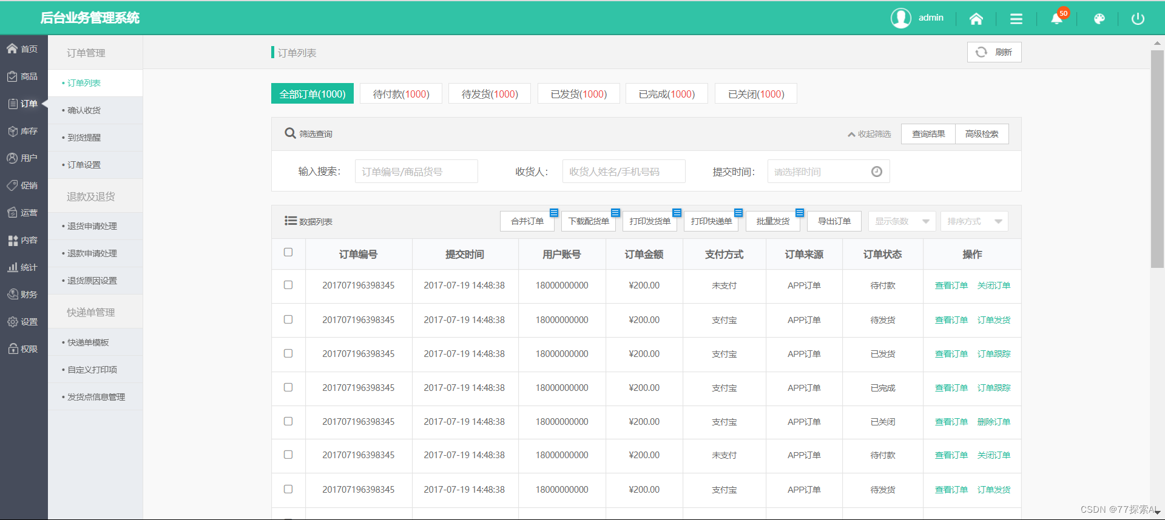
Task: Click the 高级检索 button
Action: (x=982, y=134)
